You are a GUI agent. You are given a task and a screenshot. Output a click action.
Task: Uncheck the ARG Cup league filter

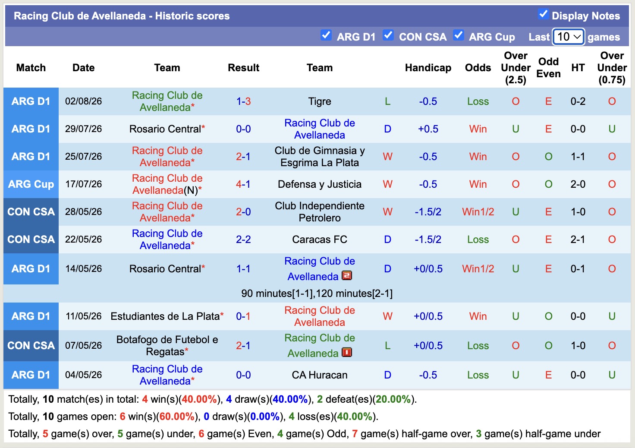point(459,35)
